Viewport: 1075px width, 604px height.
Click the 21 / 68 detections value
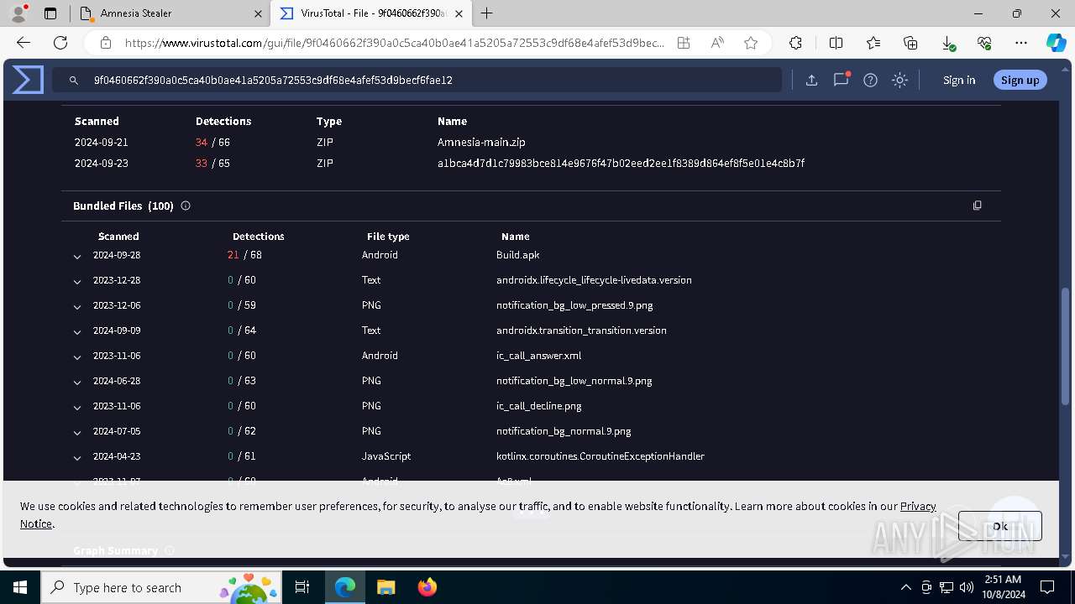244,255
